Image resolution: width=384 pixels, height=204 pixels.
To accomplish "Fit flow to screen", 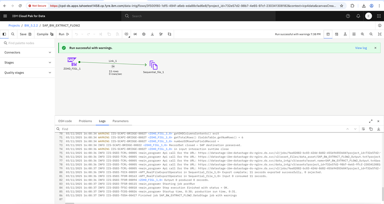I will coord(380,34).
